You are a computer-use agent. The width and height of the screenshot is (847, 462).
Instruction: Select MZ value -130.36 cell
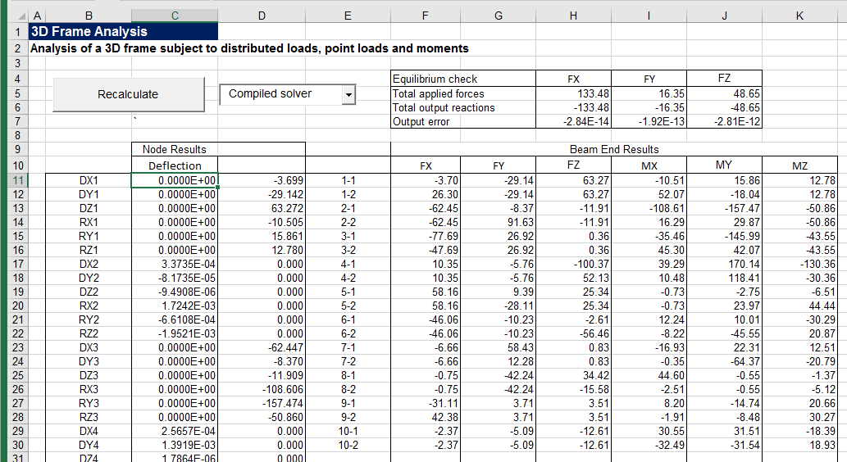[799, 264]
